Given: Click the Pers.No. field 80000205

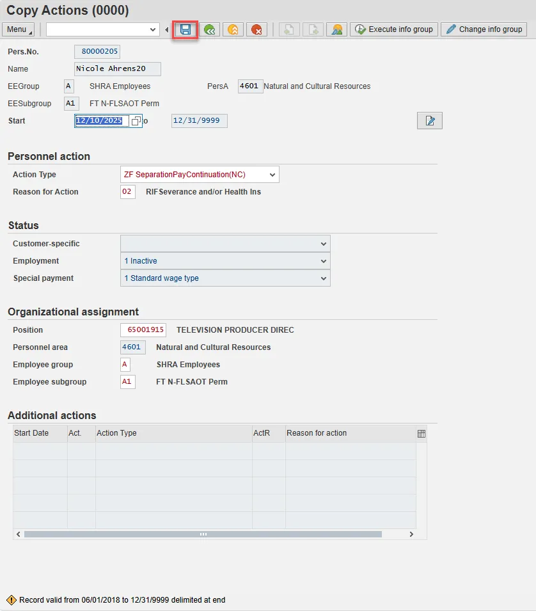Looking at the screenshot, I should coord(97,51).
